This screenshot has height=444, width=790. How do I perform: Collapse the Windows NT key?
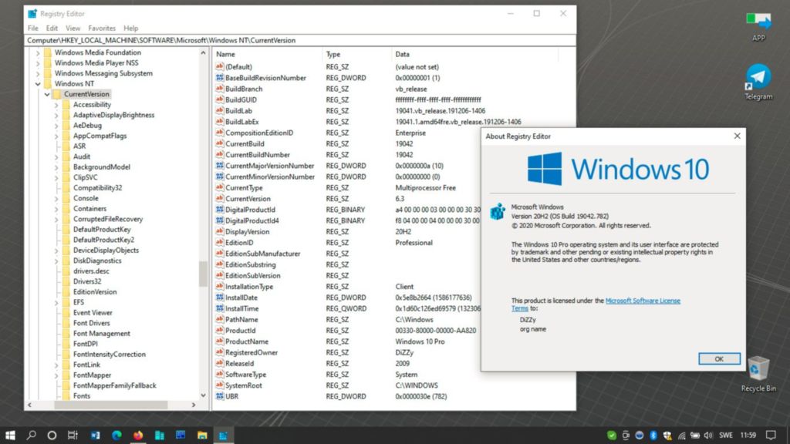37,84
